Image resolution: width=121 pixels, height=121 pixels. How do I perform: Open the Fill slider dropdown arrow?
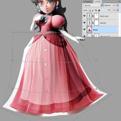(x=118, y=10)
